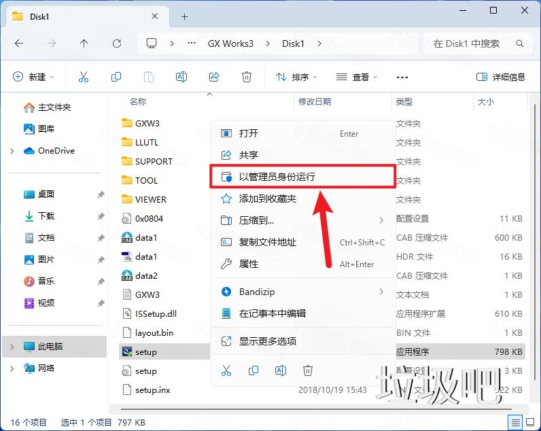Click the Delete trash icon in top toolbar
This screenshot has width=541, height=431.
click(246, 77)
